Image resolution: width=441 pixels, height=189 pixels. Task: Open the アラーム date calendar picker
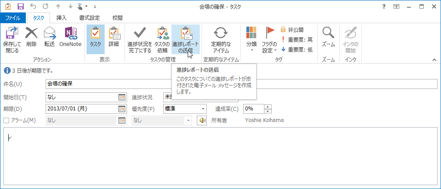122,121
